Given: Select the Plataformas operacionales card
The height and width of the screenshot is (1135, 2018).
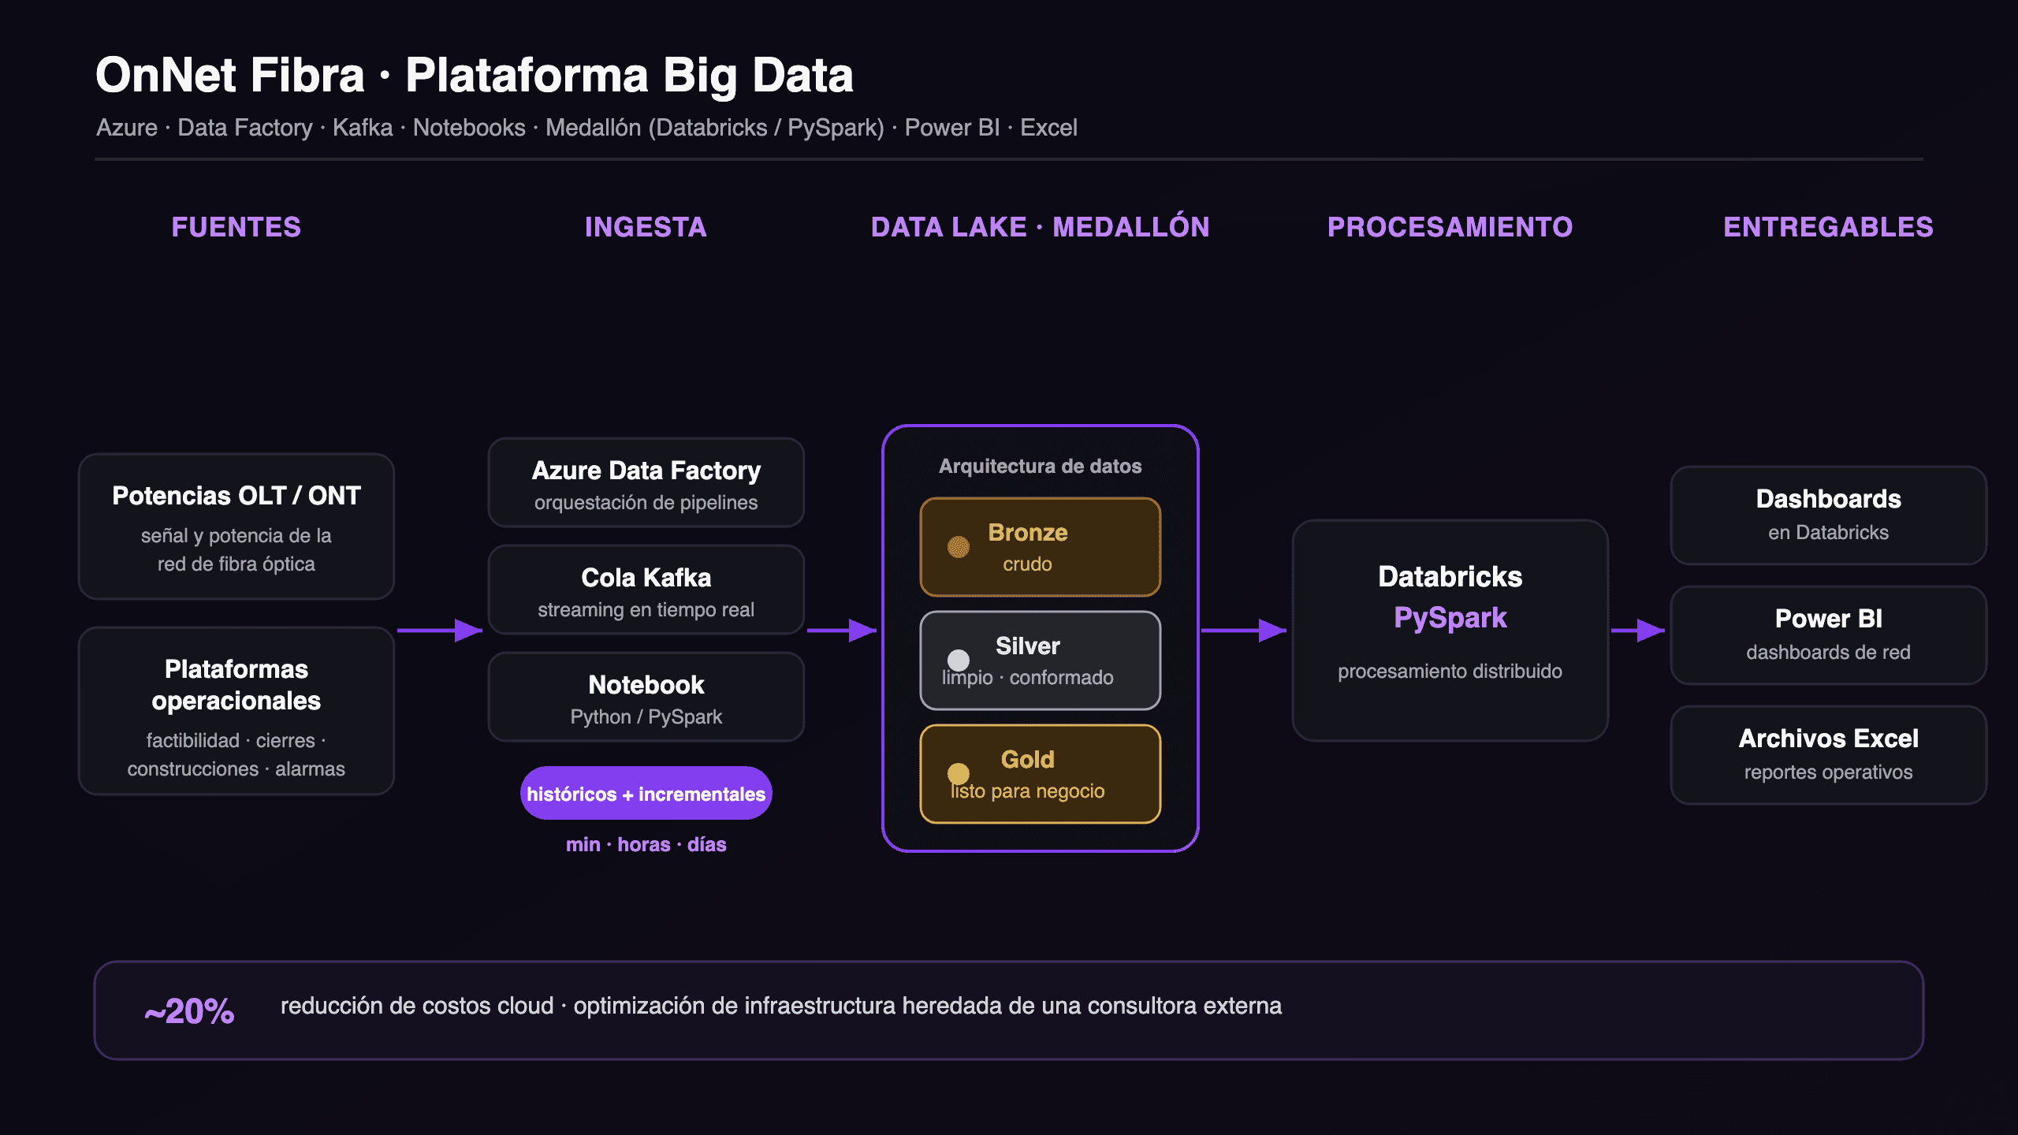Looking at the screenshot, I should pyautogui.click(x=236, y=711).
